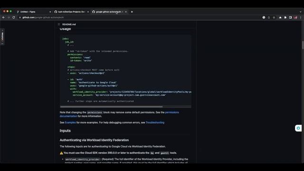This screenshot has height=171, width=304.
Task: Open the browser profile avatar
Action: point(295,18)
